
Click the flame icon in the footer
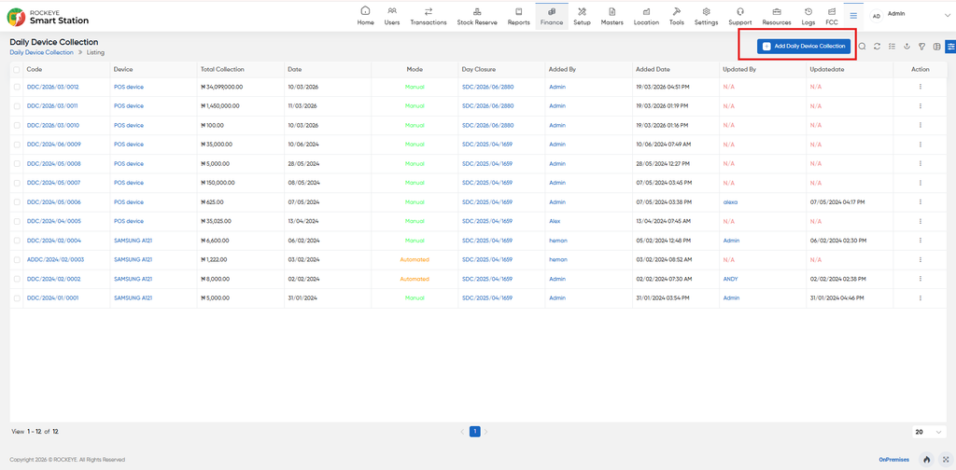click(927, 460)
